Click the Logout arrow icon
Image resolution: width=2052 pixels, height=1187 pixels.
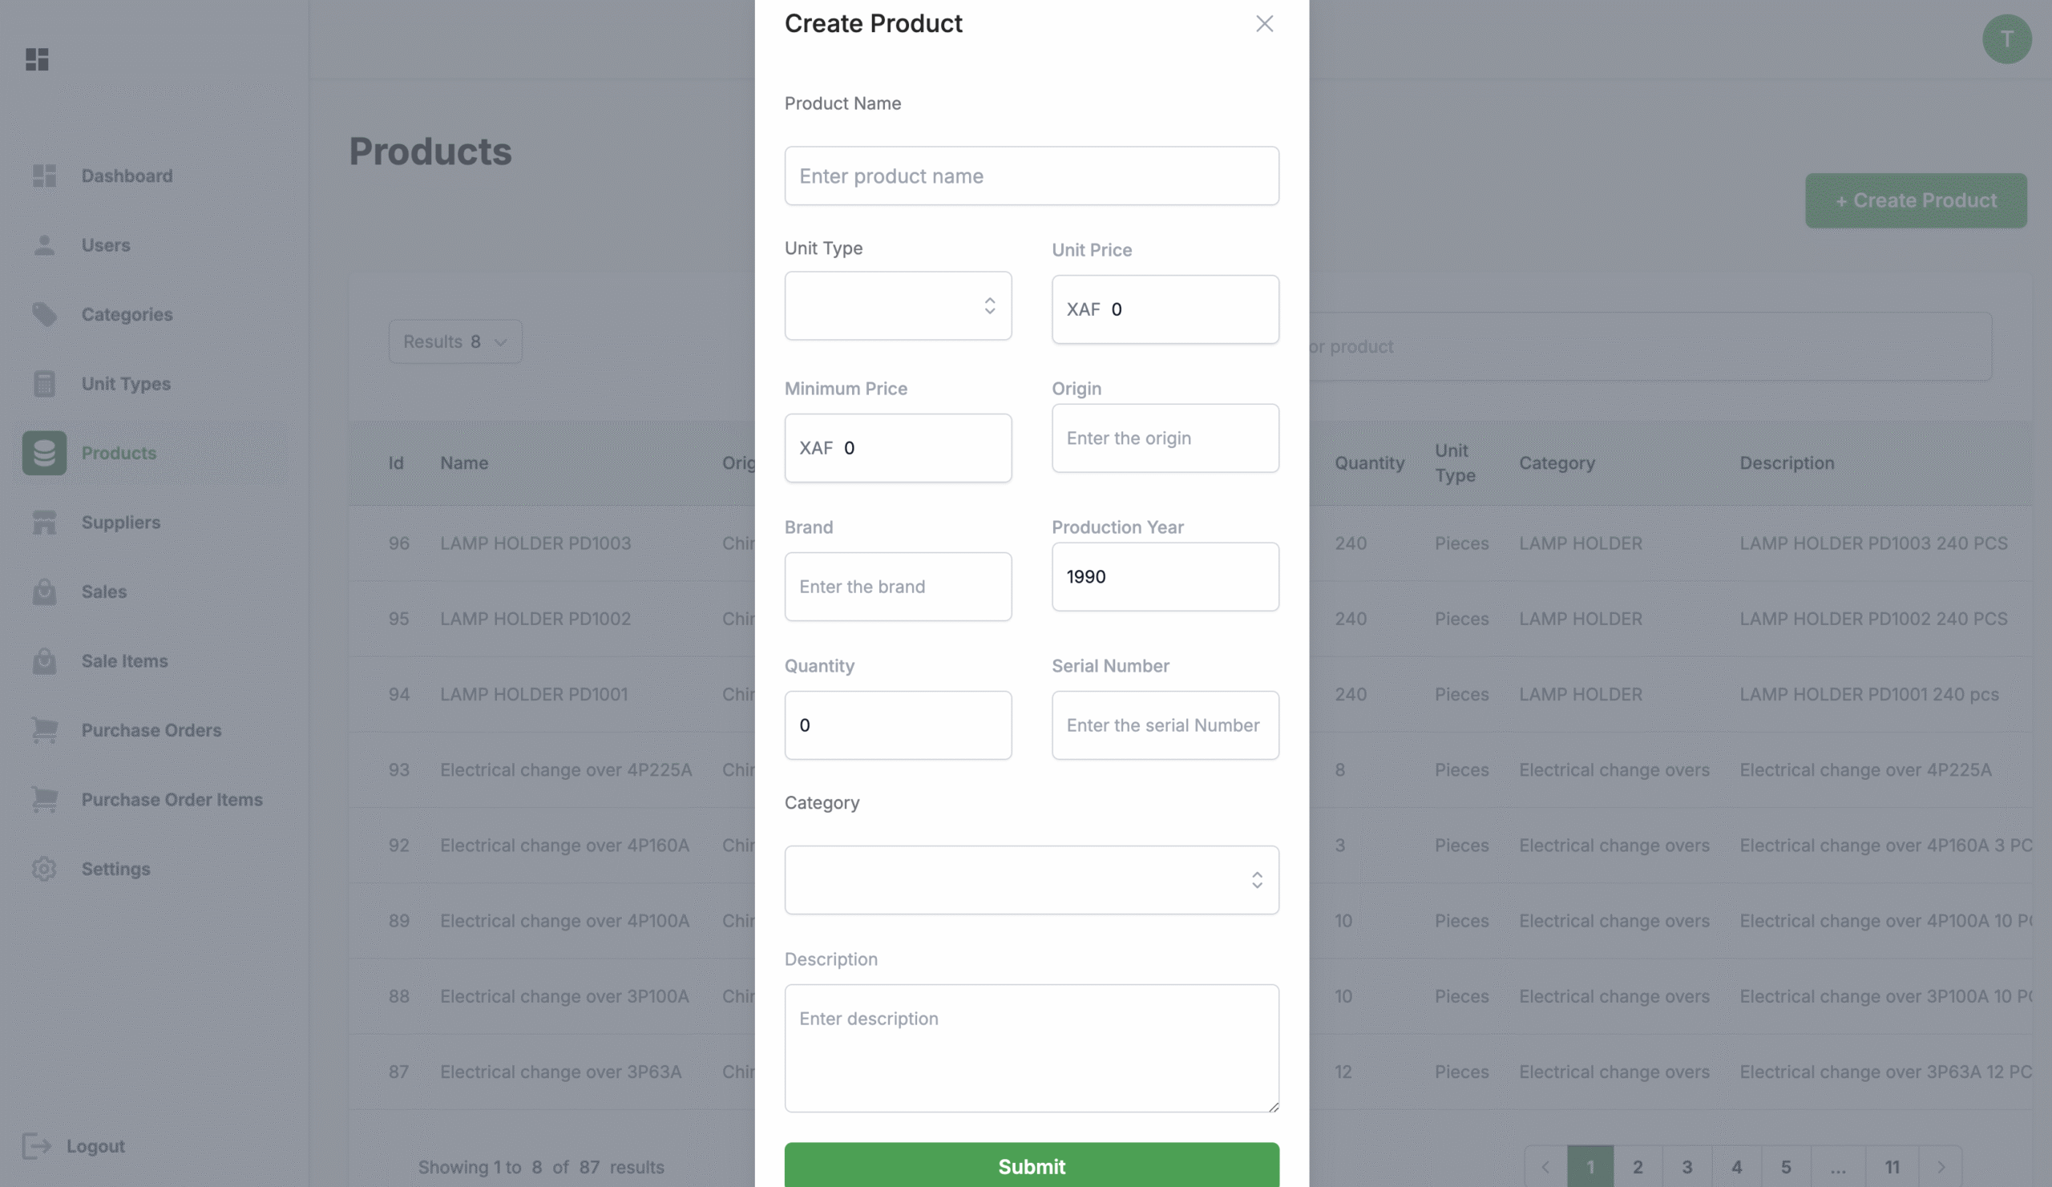tap(37, 1145)
